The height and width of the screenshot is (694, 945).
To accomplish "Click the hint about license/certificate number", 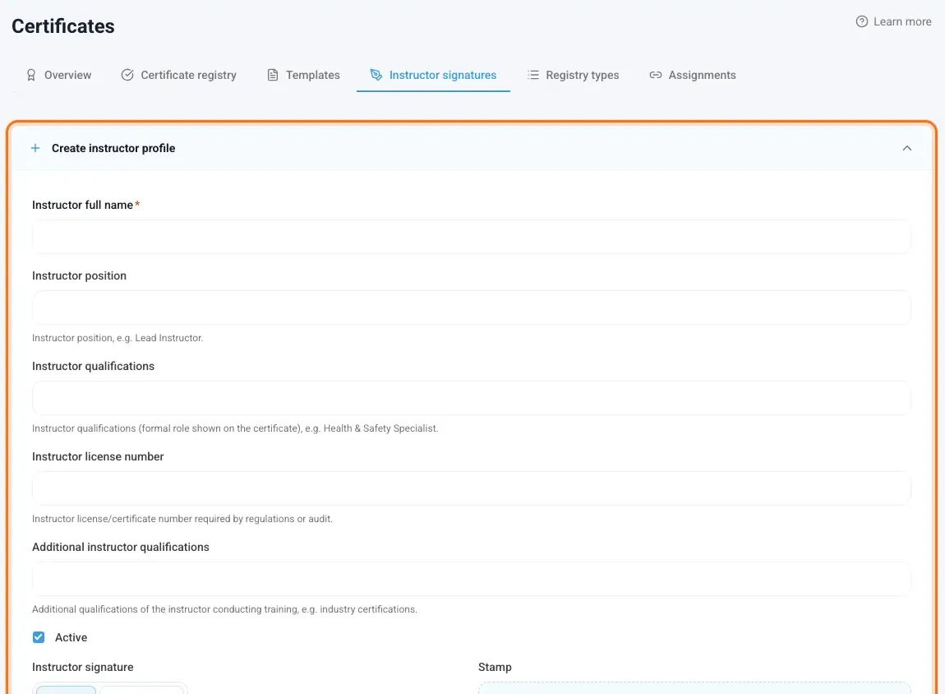I will (182, 519).
